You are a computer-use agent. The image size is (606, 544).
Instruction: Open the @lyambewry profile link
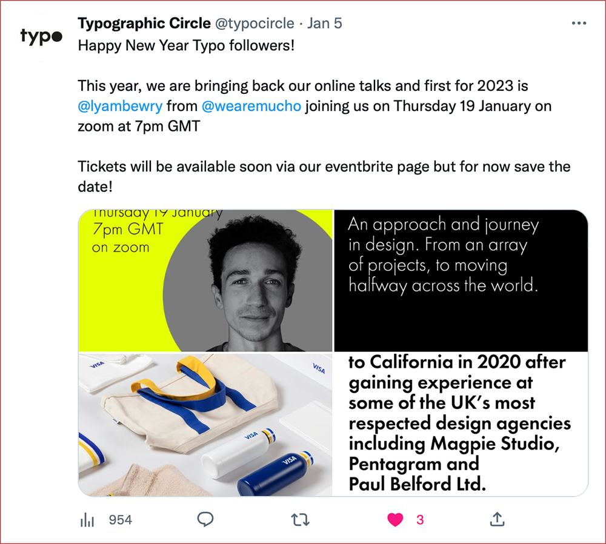click(120, 106)
